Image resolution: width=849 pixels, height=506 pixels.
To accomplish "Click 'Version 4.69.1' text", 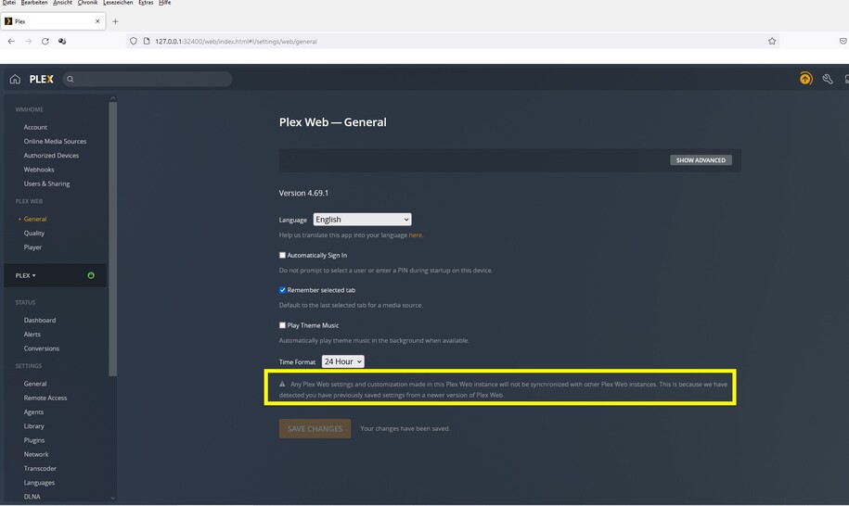I will (303, 193).
